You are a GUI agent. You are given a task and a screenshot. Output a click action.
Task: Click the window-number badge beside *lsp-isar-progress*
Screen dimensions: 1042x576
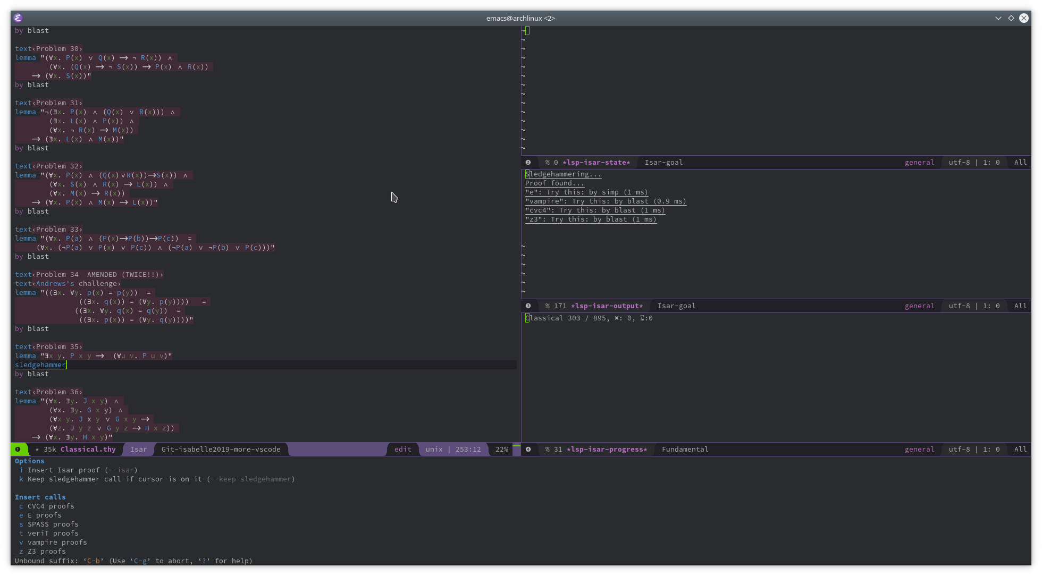click(528, 450)
